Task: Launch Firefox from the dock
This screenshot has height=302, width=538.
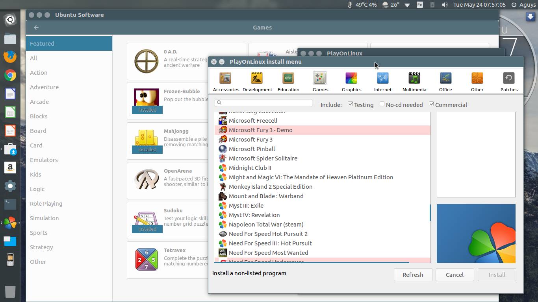Action: coord(10,57)
